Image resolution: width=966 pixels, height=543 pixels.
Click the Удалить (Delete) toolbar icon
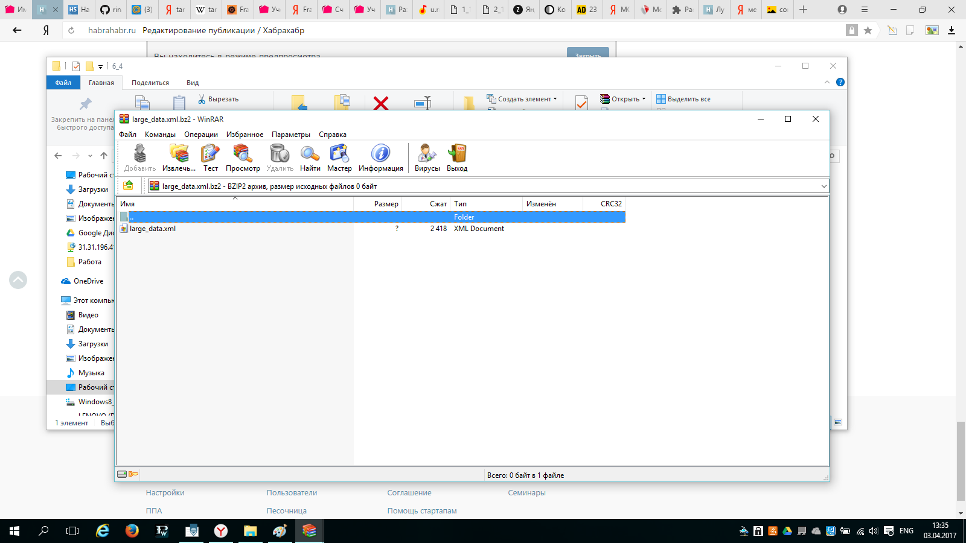coord(280,158)
